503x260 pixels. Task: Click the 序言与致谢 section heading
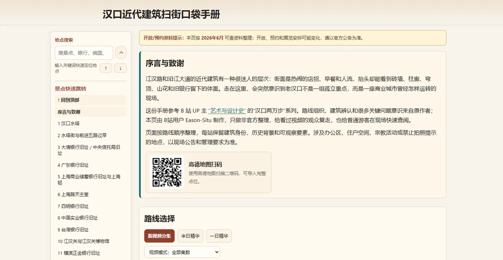(x=165, y=63)
